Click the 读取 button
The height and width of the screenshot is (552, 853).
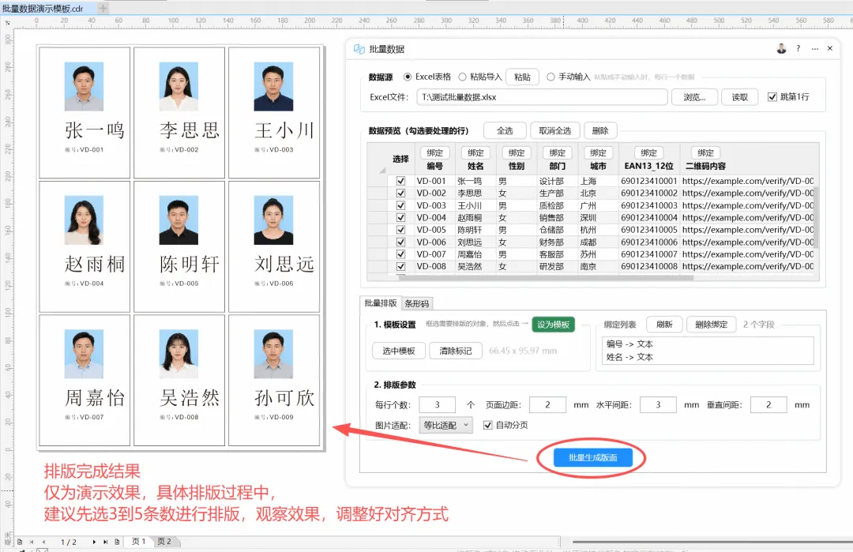pos(740,97)
